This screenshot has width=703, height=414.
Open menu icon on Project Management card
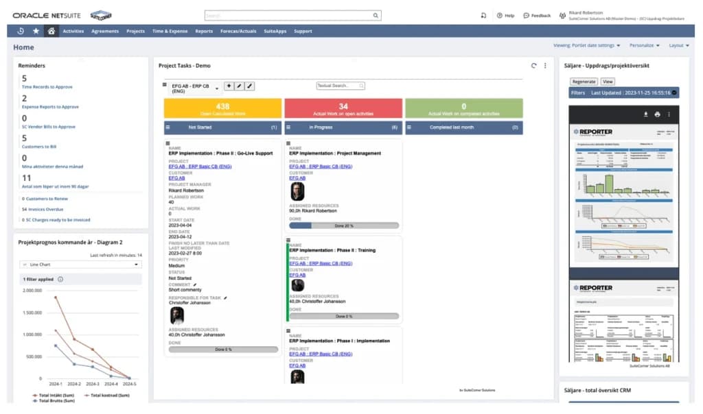pyautogui.click(x=288, y=143)
